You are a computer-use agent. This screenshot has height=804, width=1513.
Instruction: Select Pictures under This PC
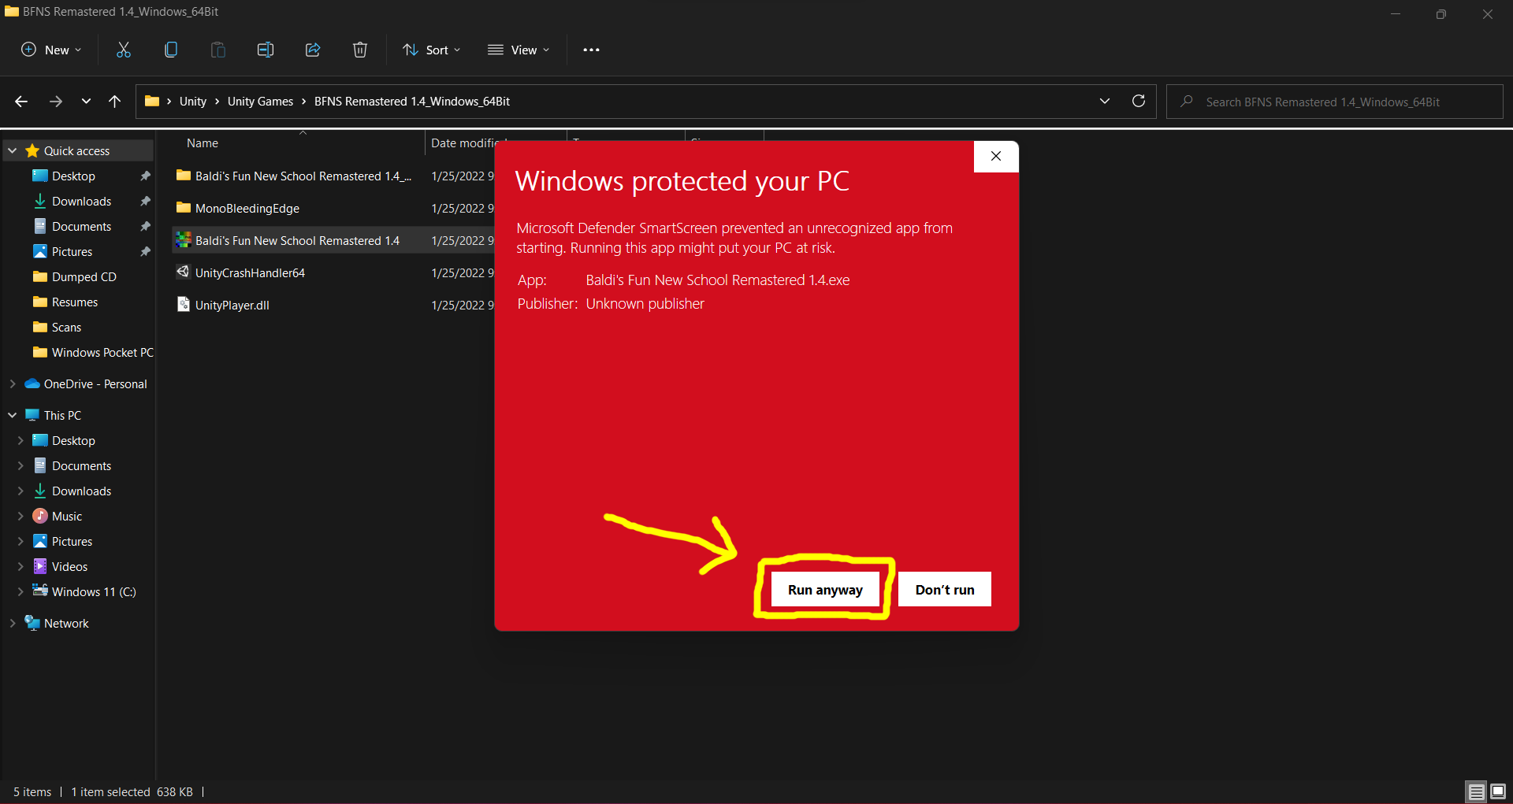[72, 541]
